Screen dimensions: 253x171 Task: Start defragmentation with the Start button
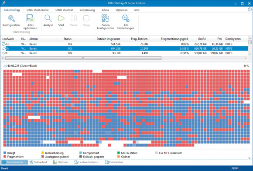click(61, 21)
